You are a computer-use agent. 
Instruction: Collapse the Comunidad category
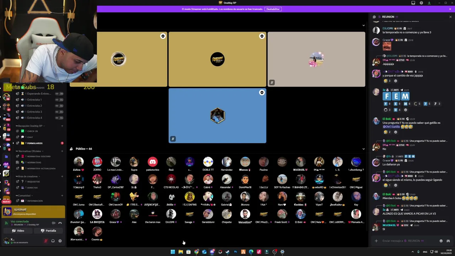point(24,196)
